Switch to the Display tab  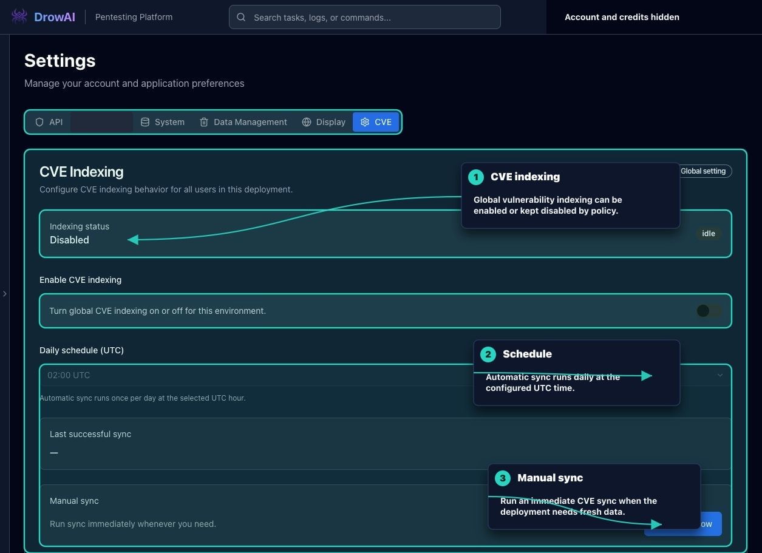[324, 122]
